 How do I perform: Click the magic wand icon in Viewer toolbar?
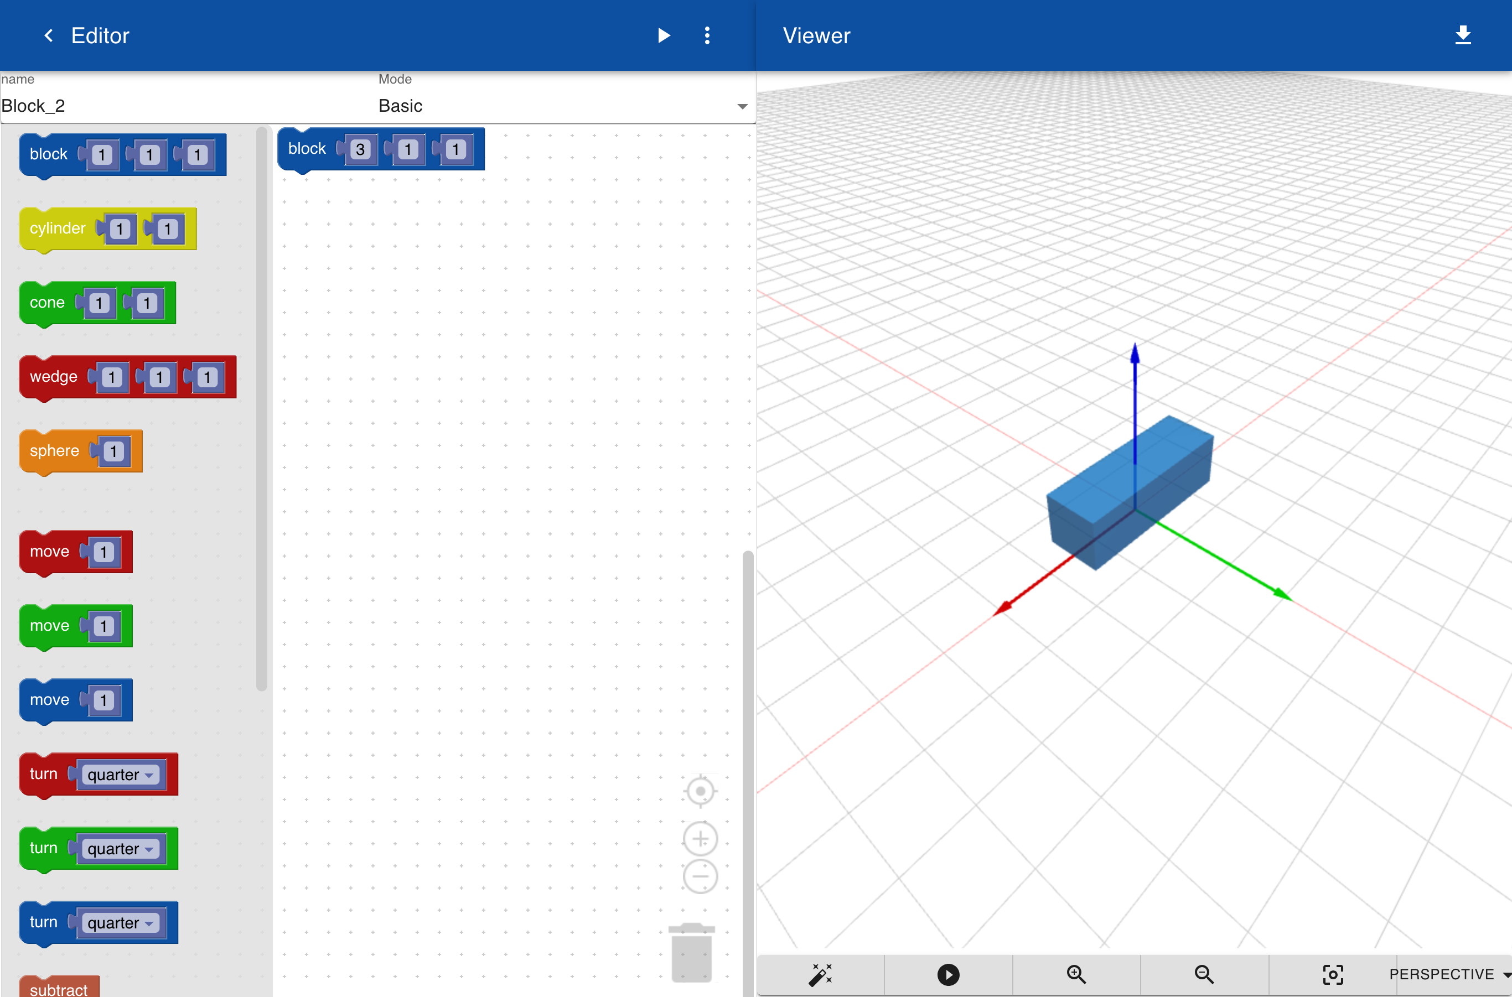point(821,975)
